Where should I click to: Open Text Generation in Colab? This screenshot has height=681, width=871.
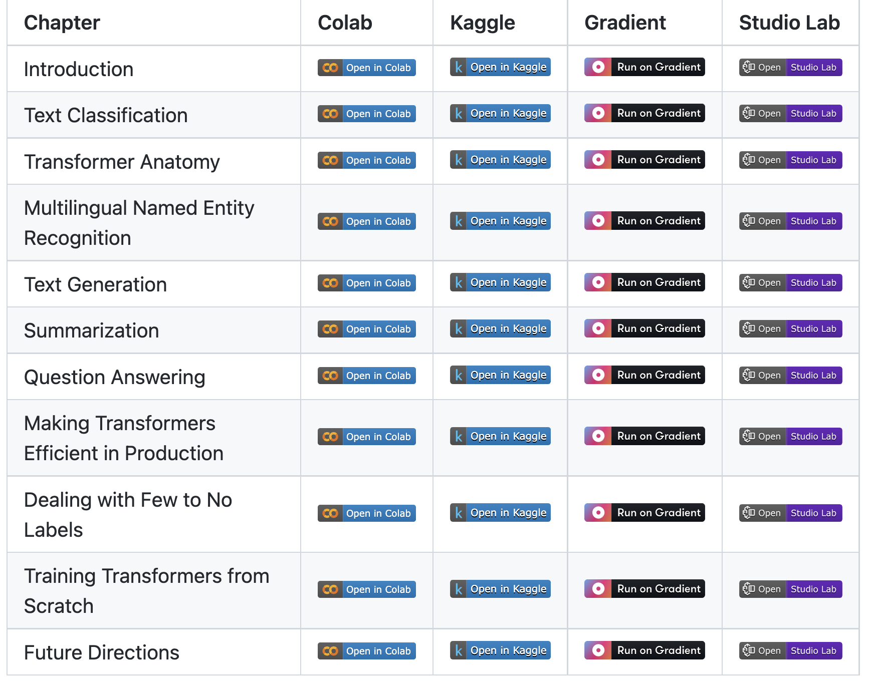[378, 282]
